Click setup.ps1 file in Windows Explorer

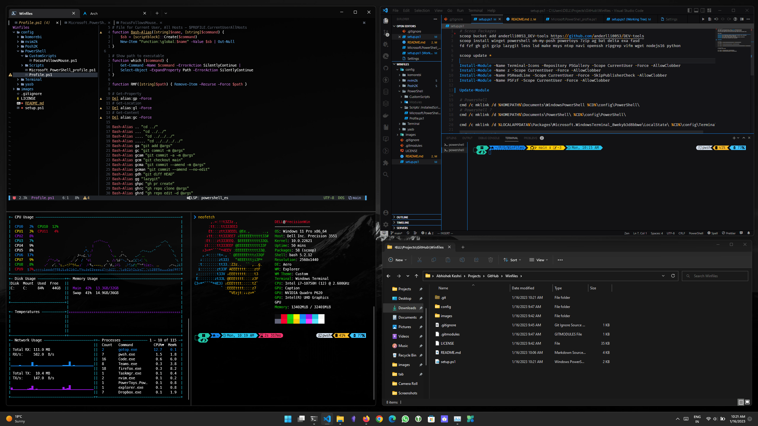[x=449, y=361]
